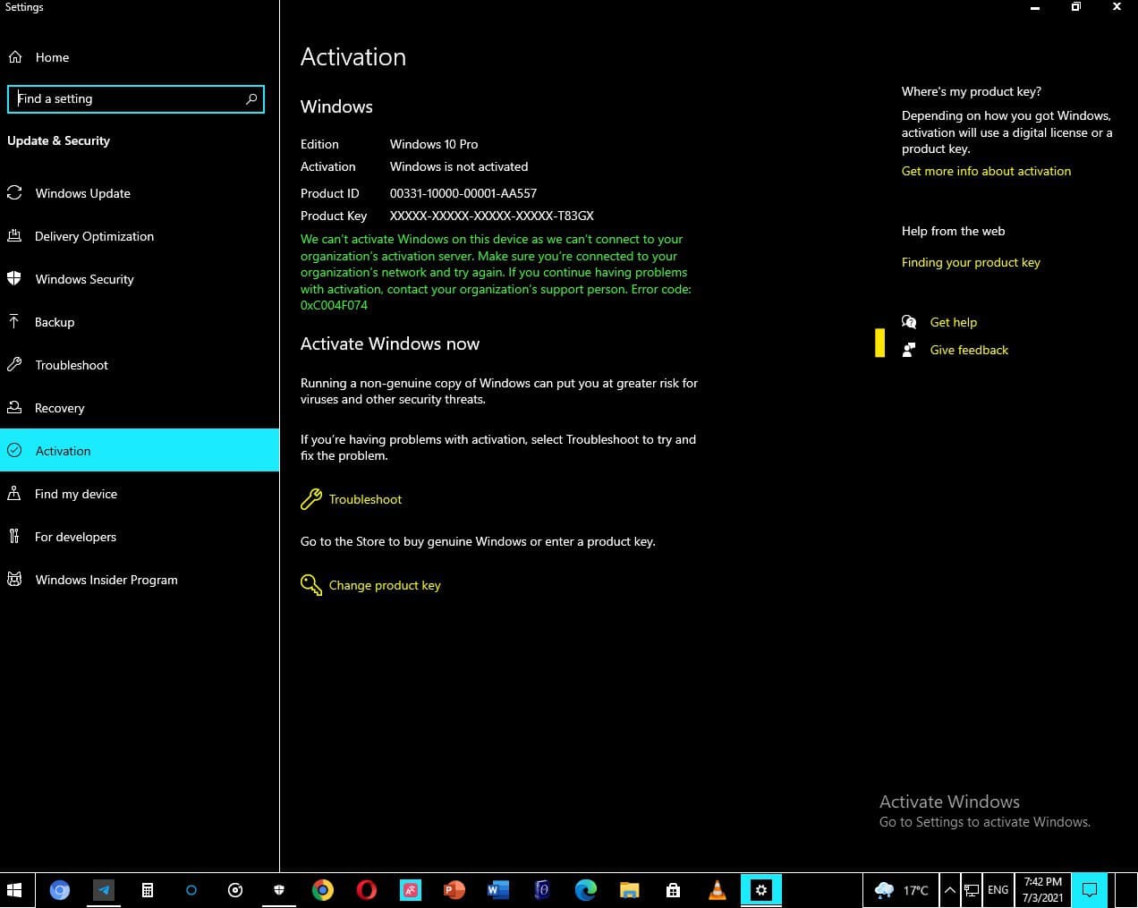Open the Windows Start menu
Screen dimensions: 1138x908
(x=14, y=890)
